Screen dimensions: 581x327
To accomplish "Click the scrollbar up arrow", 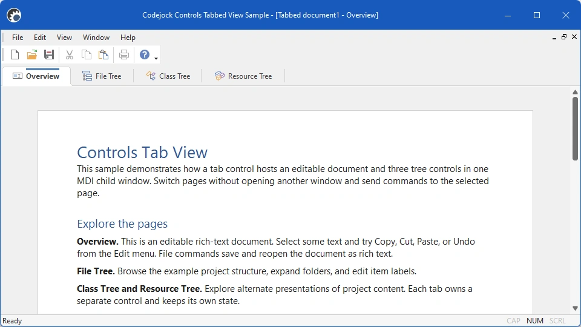I will (575, 92).
